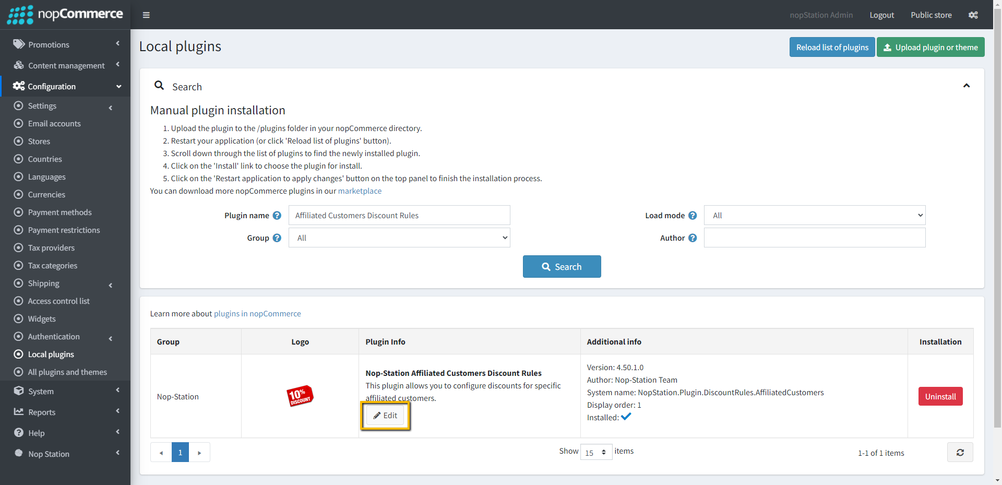Expand the Settings submenu arrow

point(111,108)
